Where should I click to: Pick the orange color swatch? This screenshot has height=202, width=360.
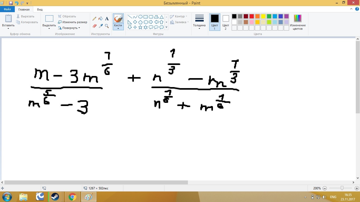(257, 16)
